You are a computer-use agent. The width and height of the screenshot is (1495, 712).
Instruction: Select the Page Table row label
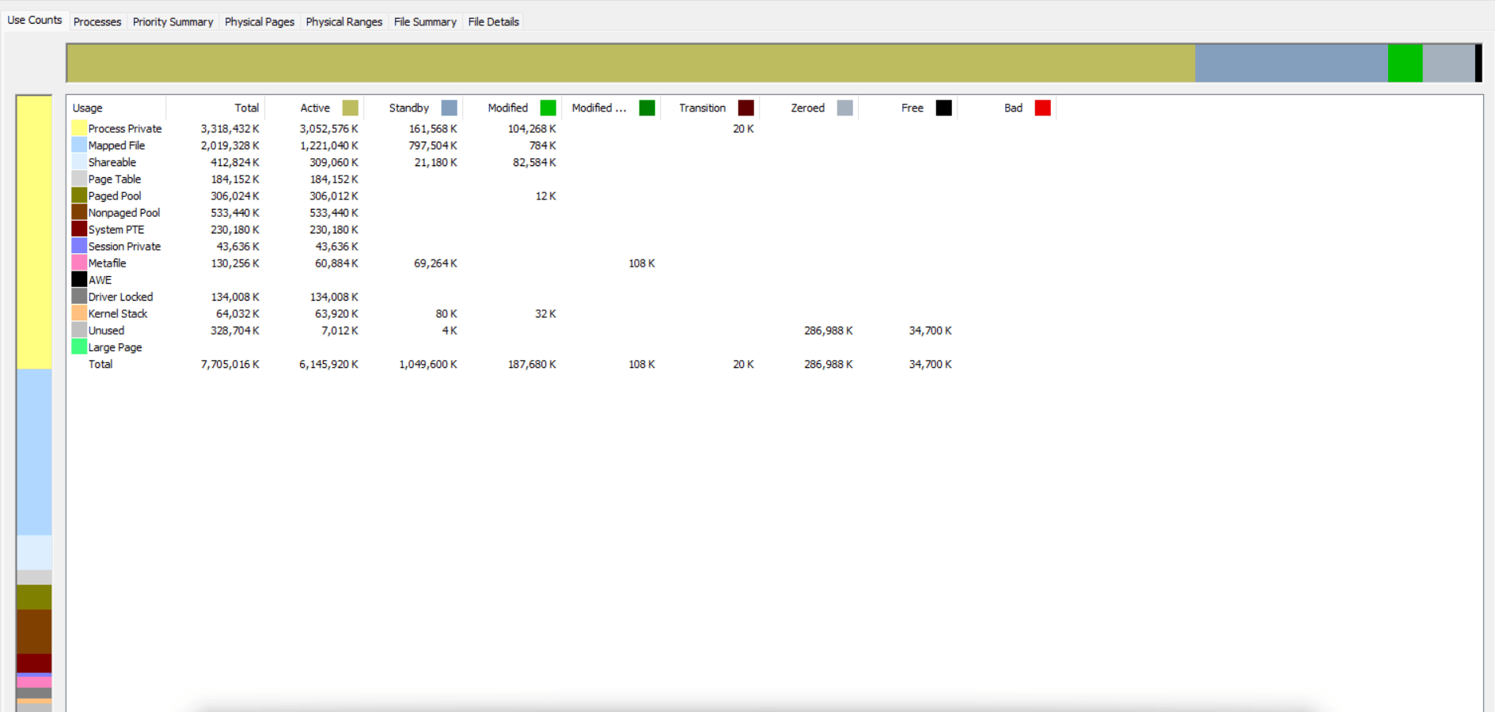click(x=115, y=179)
